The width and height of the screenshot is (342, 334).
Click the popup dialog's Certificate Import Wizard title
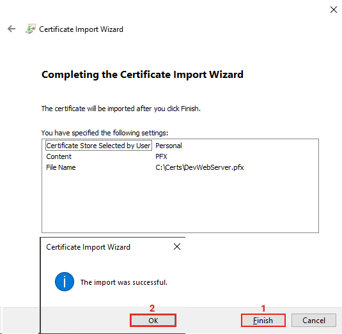click(88, 247)
